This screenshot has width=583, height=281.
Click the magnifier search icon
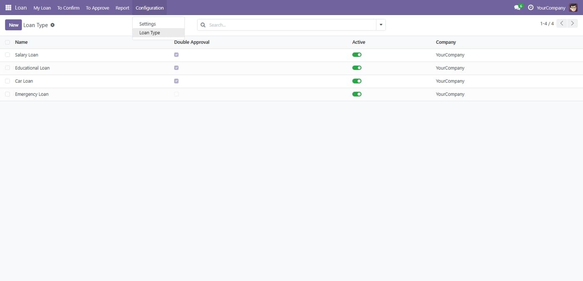coord(203,25)
